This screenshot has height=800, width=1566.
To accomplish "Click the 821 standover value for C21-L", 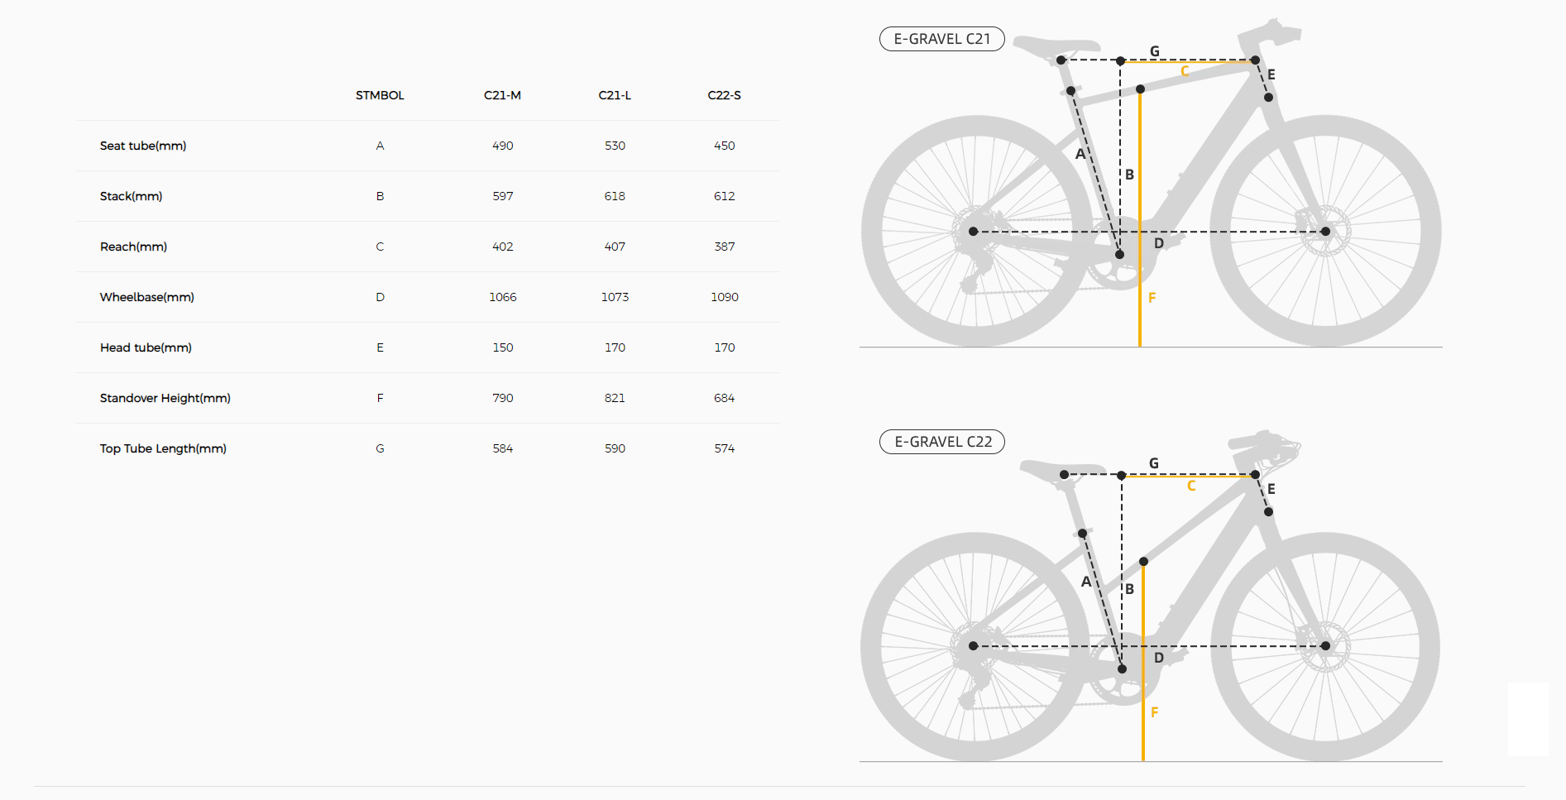I will 615,398.
